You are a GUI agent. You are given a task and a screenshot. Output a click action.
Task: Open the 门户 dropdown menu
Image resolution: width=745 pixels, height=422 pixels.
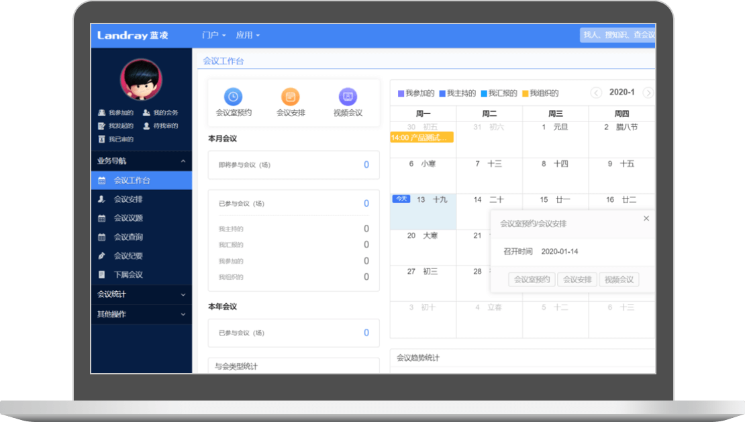213,35
